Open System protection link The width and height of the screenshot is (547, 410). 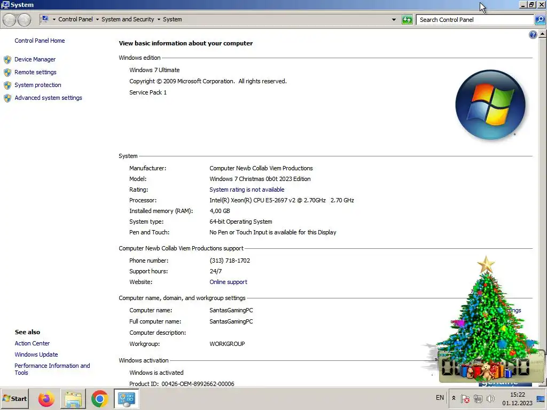click(x=38, y=85)
